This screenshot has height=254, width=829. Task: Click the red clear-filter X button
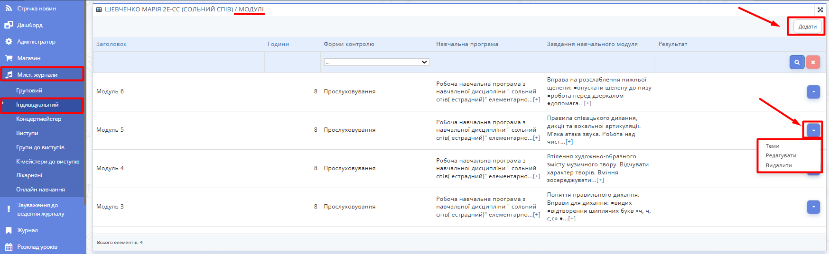coord(813,62)
